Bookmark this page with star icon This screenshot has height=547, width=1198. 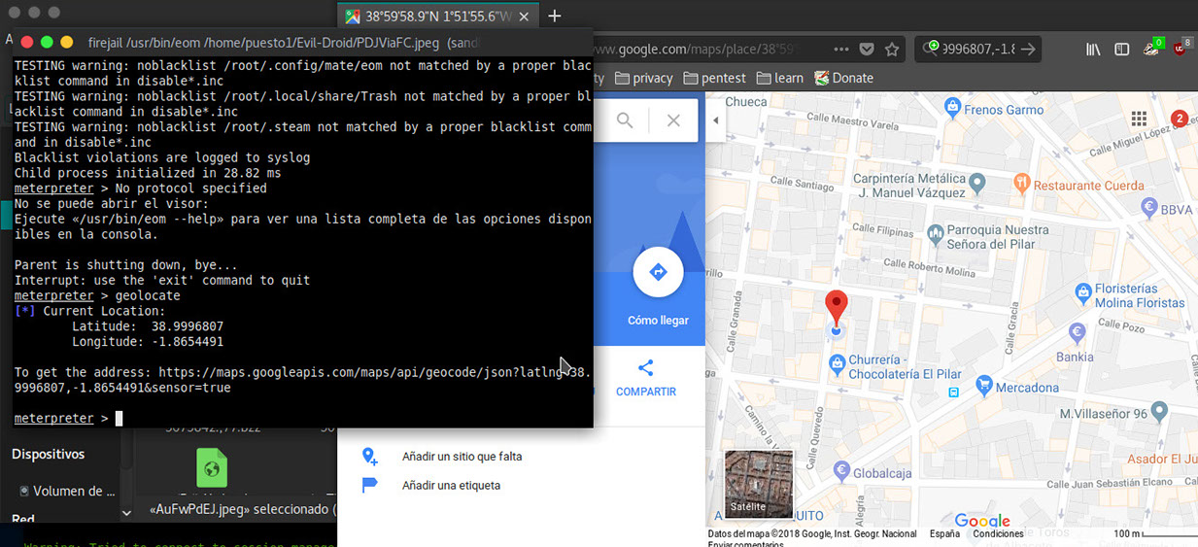(x=891, y=50)
